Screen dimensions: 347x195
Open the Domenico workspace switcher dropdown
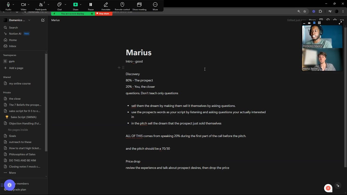[17, 20]
